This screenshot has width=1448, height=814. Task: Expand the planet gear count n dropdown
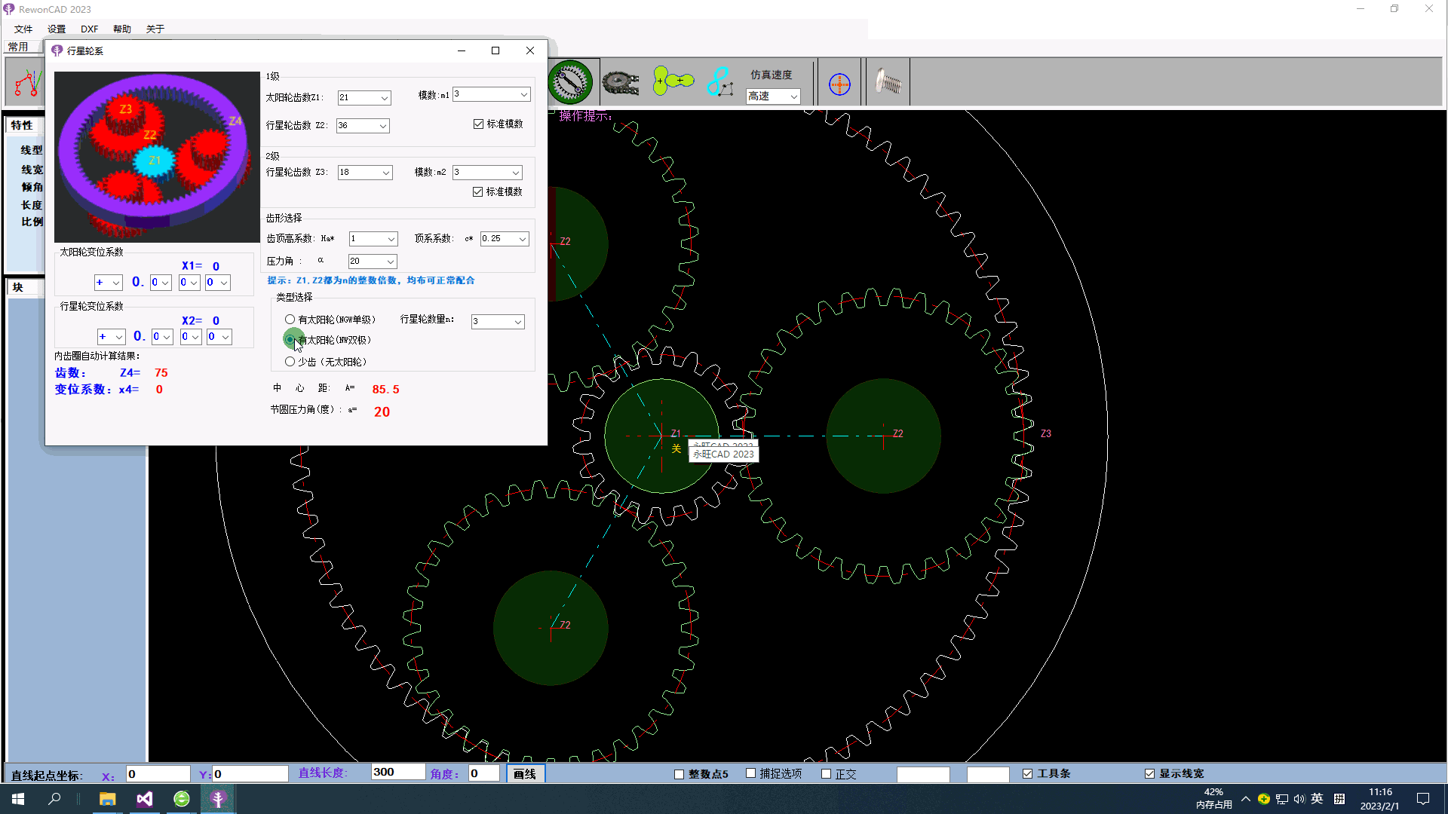518,322
